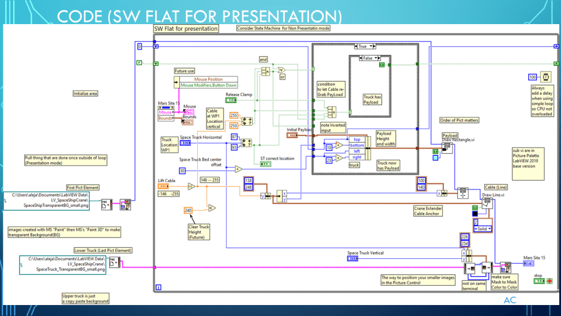
Task: Toggle the ST correct location indicator
Action: tap(265, 164)
